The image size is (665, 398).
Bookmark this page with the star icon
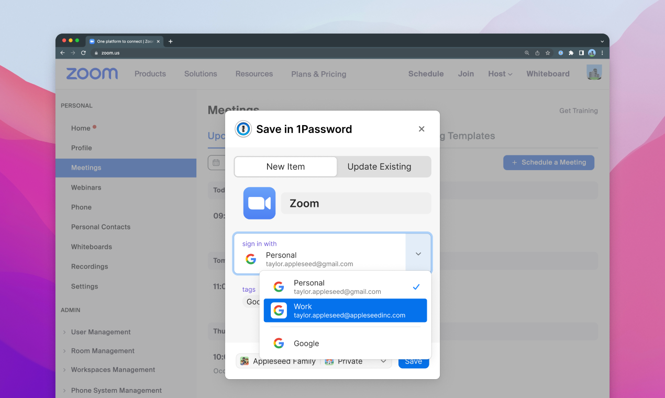click(548, 53)
